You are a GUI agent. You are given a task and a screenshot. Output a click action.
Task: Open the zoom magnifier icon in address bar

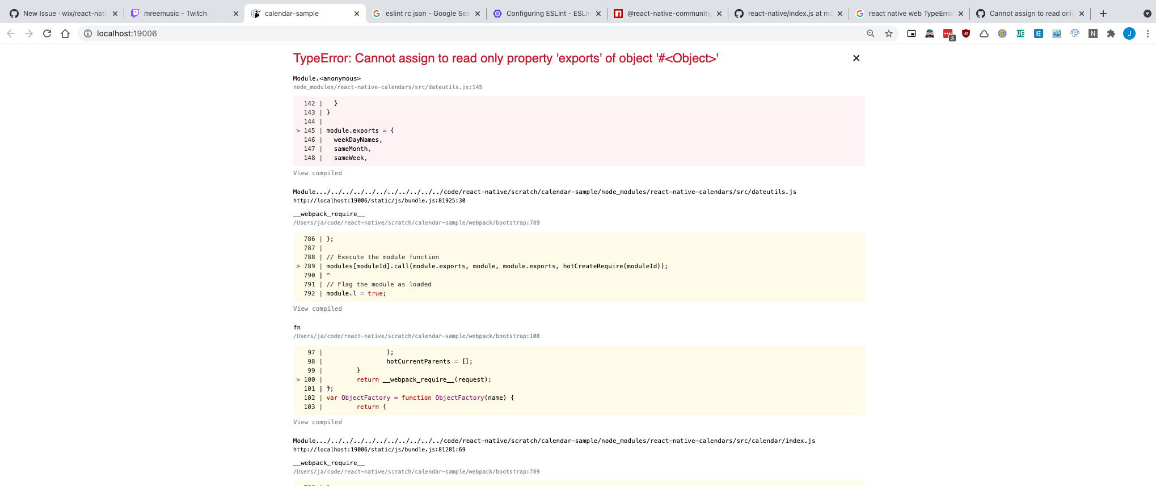[x=871, y=33]
